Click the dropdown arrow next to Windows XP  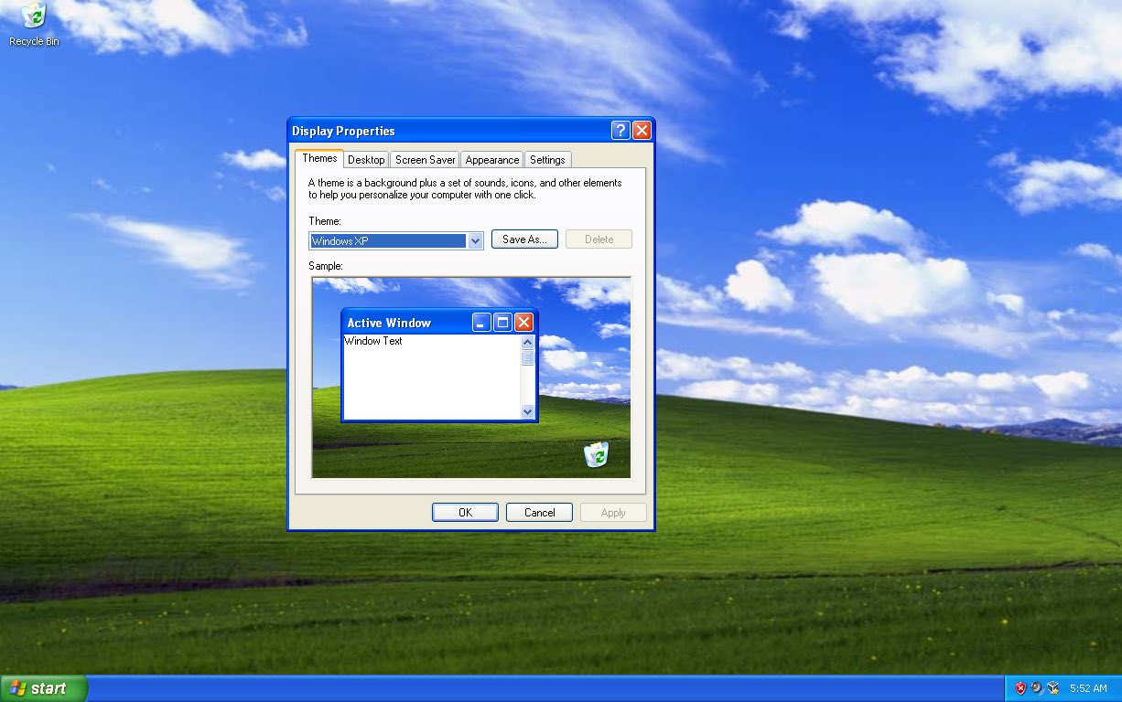click(475, 239)
